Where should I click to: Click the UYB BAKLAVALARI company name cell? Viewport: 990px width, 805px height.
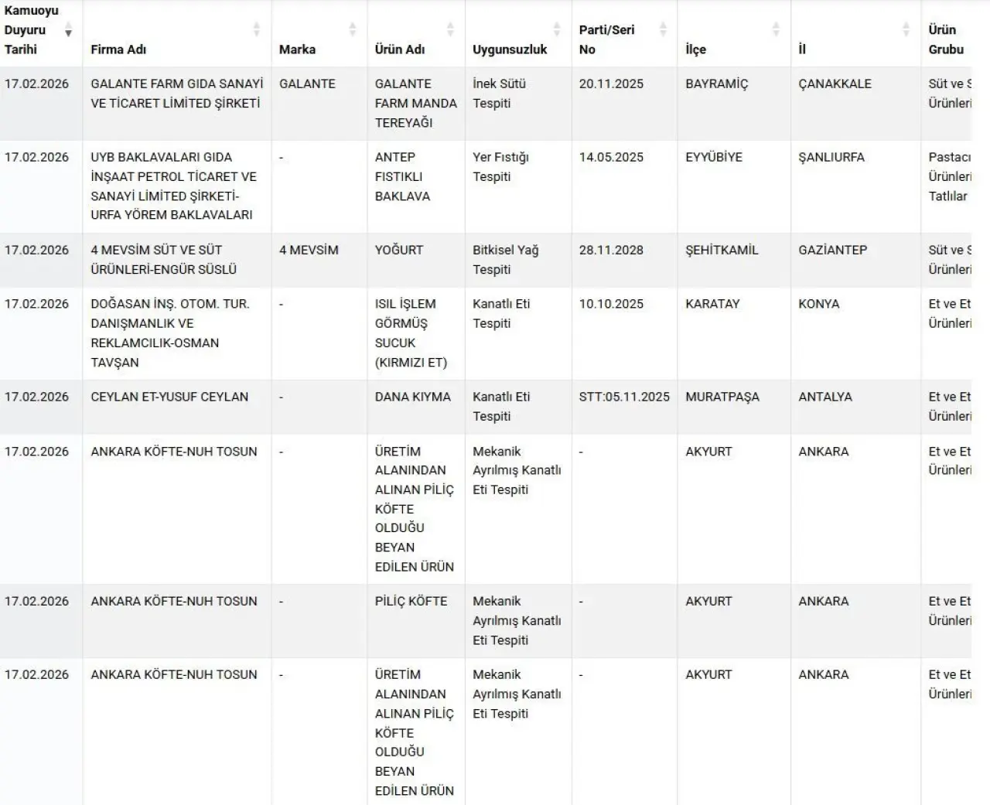(x=173, y=186)
